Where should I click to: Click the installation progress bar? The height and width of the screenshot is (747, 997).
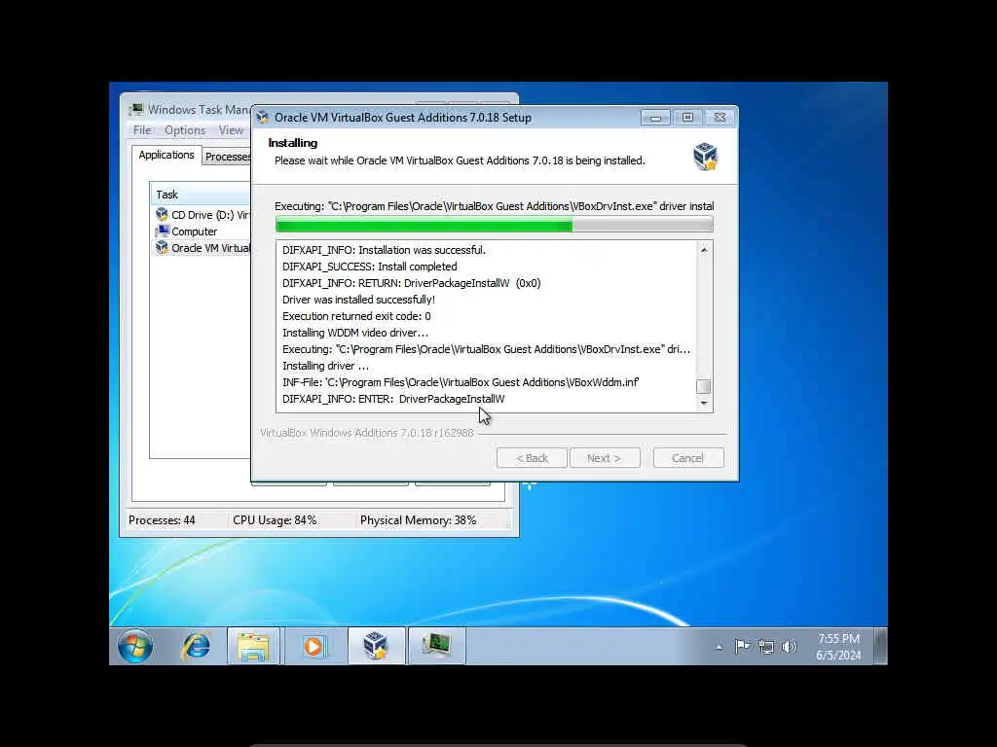(494, 225)
